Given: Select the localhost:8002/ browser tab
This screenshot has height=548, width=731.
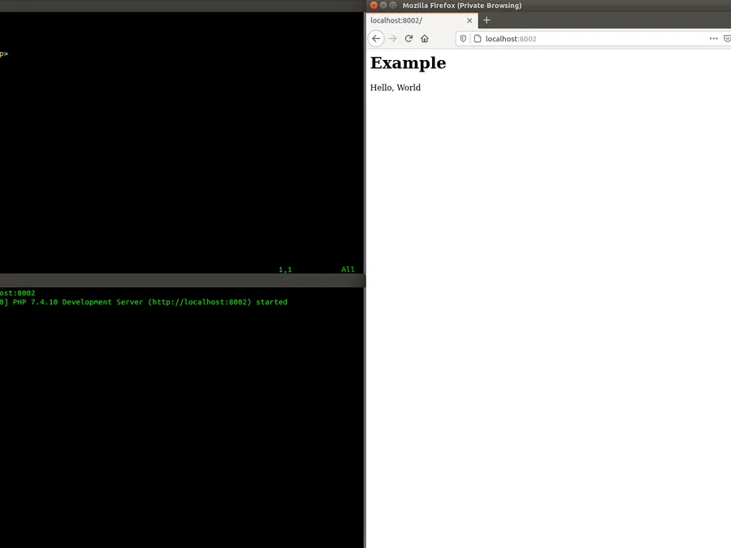Looking at the screenshot, I should click(x=422, y=20).
